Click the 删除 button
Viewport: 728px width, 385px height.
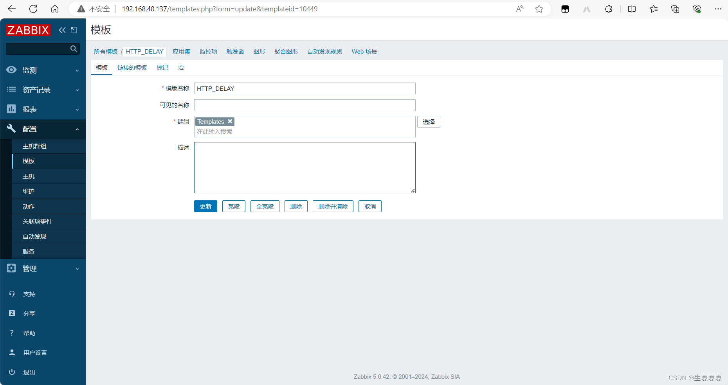[x=296, y=206]
